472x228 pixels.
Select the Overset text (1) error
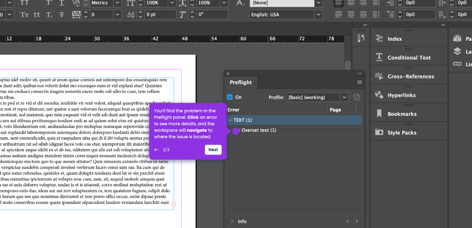tap(259, 130)
